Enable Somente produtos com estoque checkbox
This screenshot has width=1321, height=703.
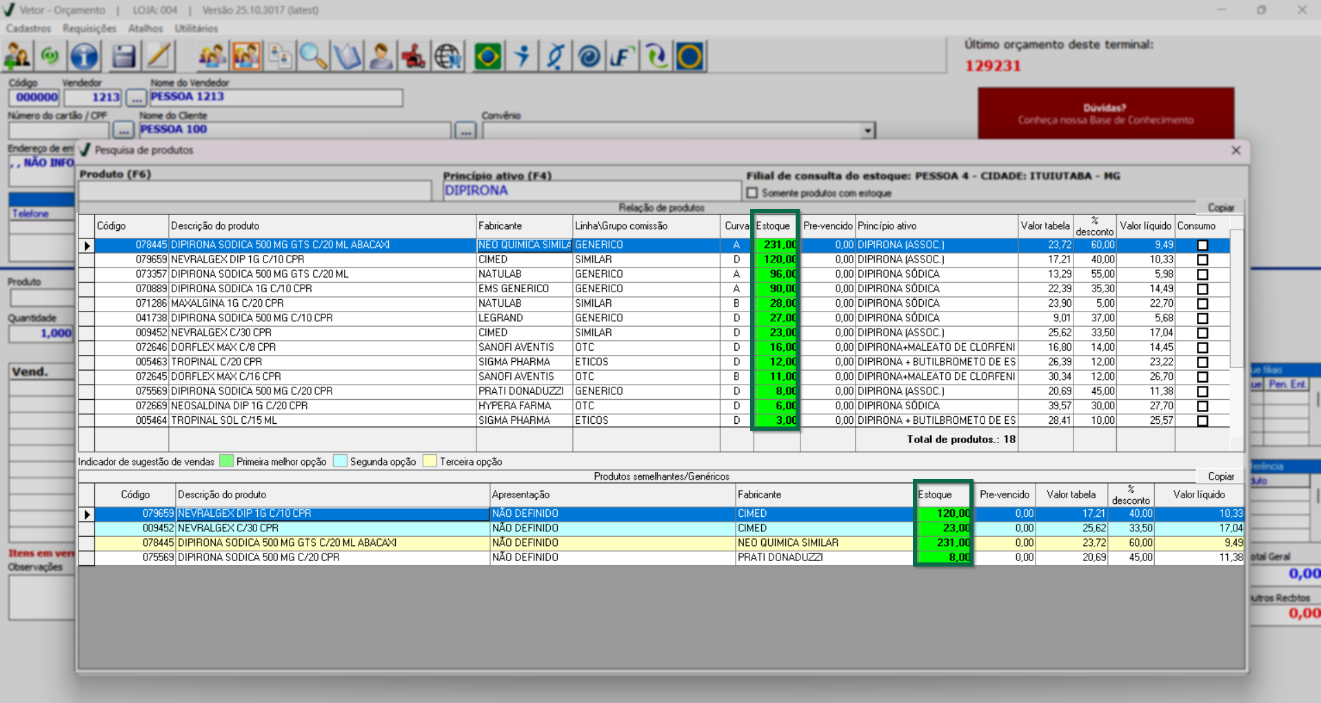(752, 193)
